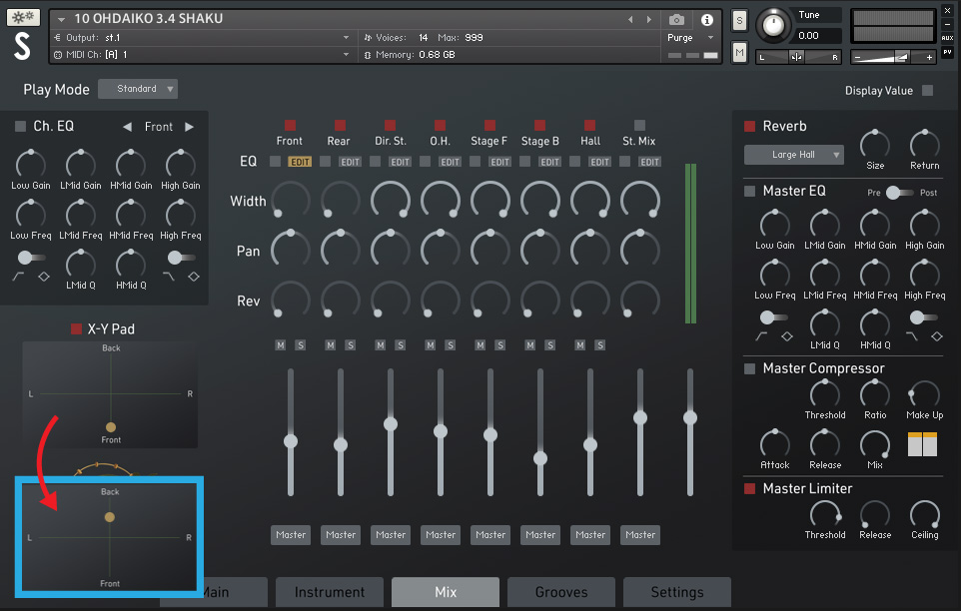The width and height of the screenshot is (961, 611).
Task: Switch to the Instrument tab
Action: [329, 592]
